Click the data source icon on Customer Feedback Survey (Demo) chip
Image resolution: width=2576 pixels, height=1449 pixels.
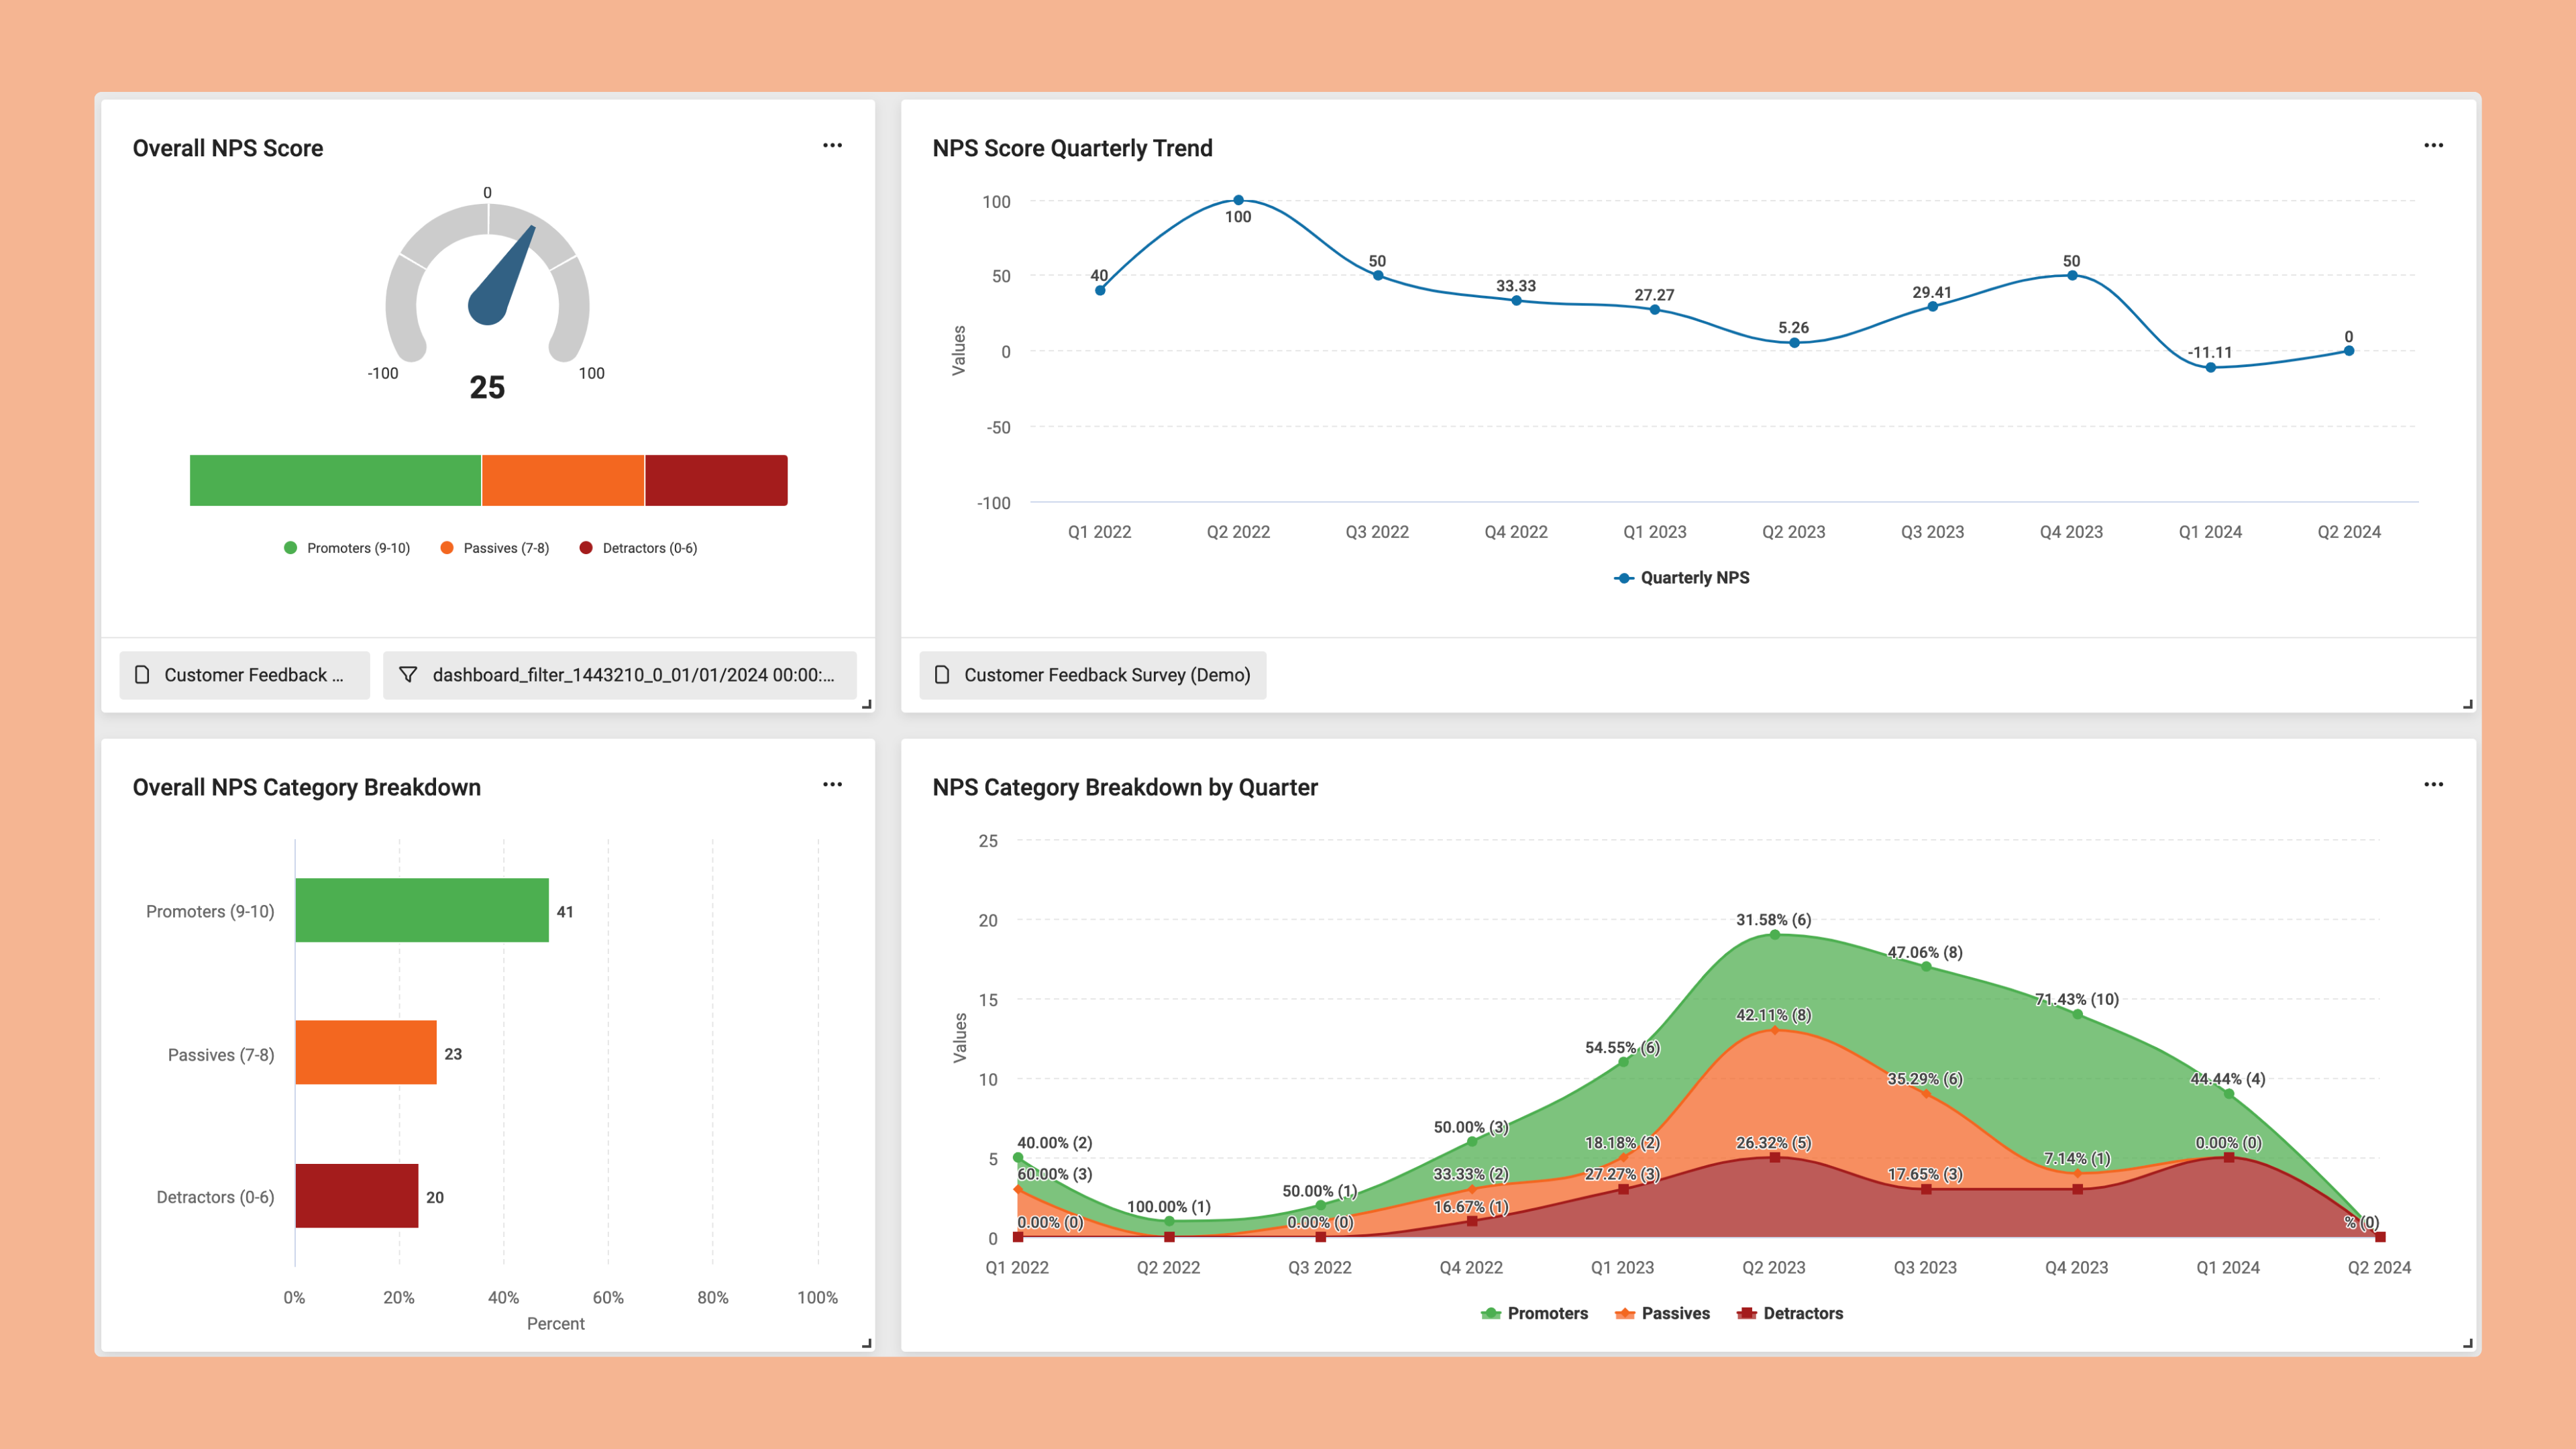click(941, 675)
